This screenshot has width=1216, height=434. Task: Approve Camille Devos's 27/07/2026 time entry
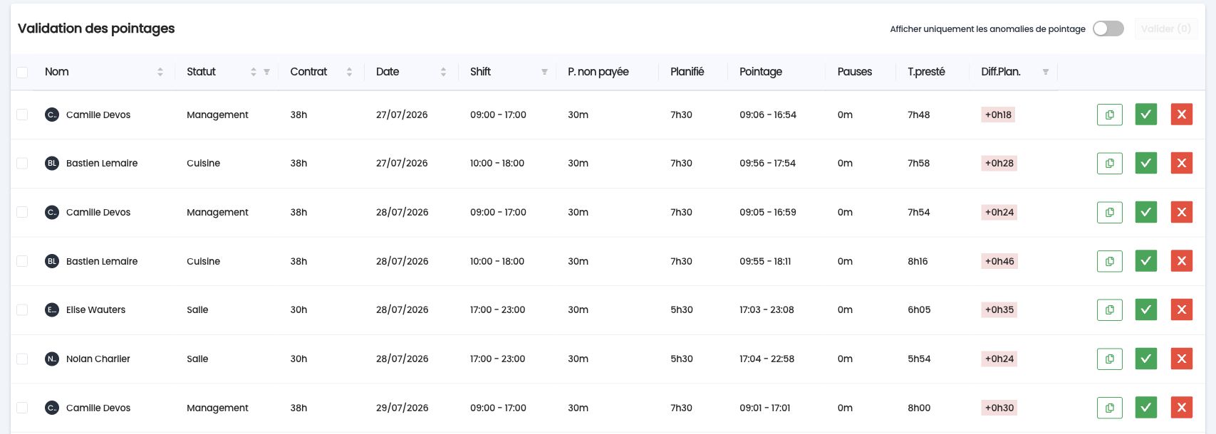pyautogui.click(x=1145, y=115)
